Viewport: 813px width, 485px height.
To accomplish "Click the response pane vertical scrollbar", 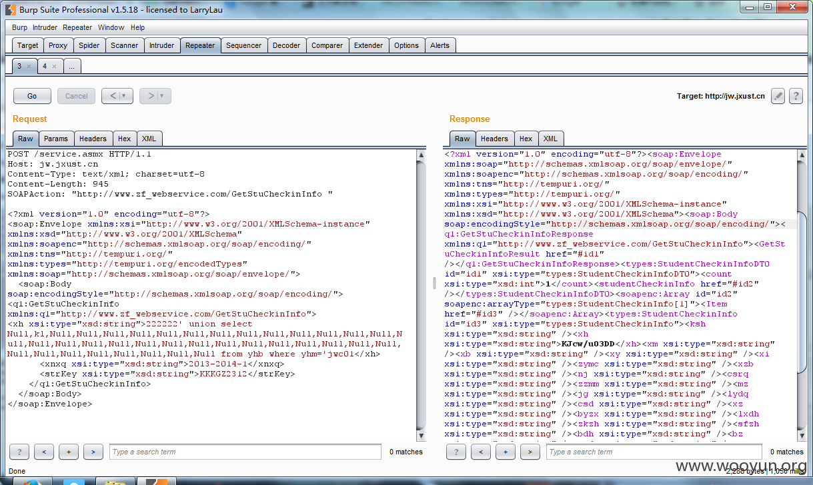I will tap(801, 295).
